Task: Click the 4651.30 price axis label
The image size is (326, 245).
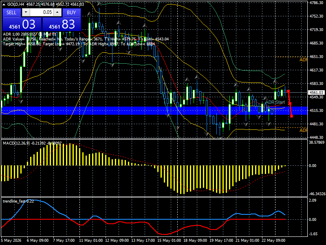Action: [316, 57]
